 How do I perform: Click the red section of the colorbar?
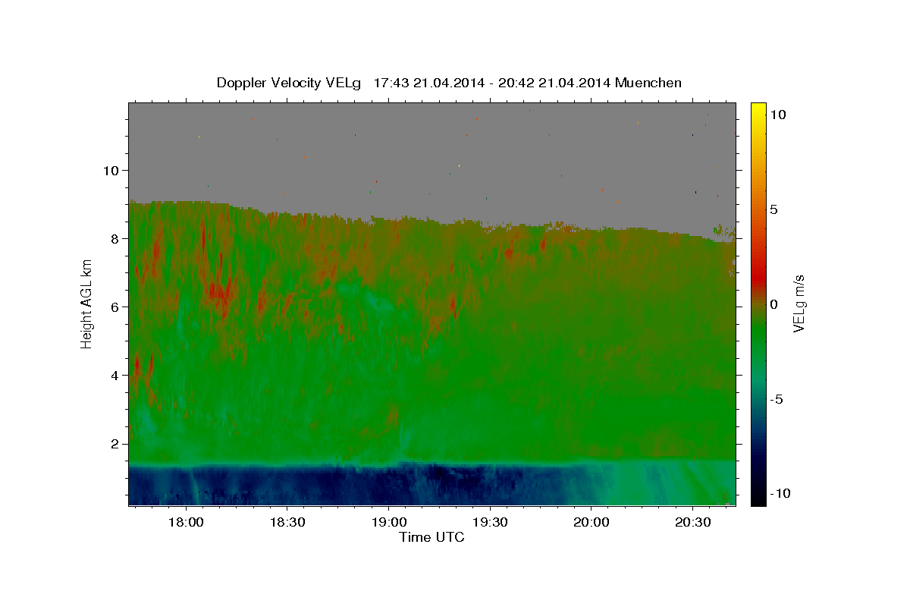758,277
